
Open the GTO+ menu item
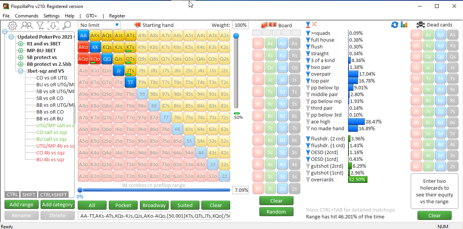[91, 16]
